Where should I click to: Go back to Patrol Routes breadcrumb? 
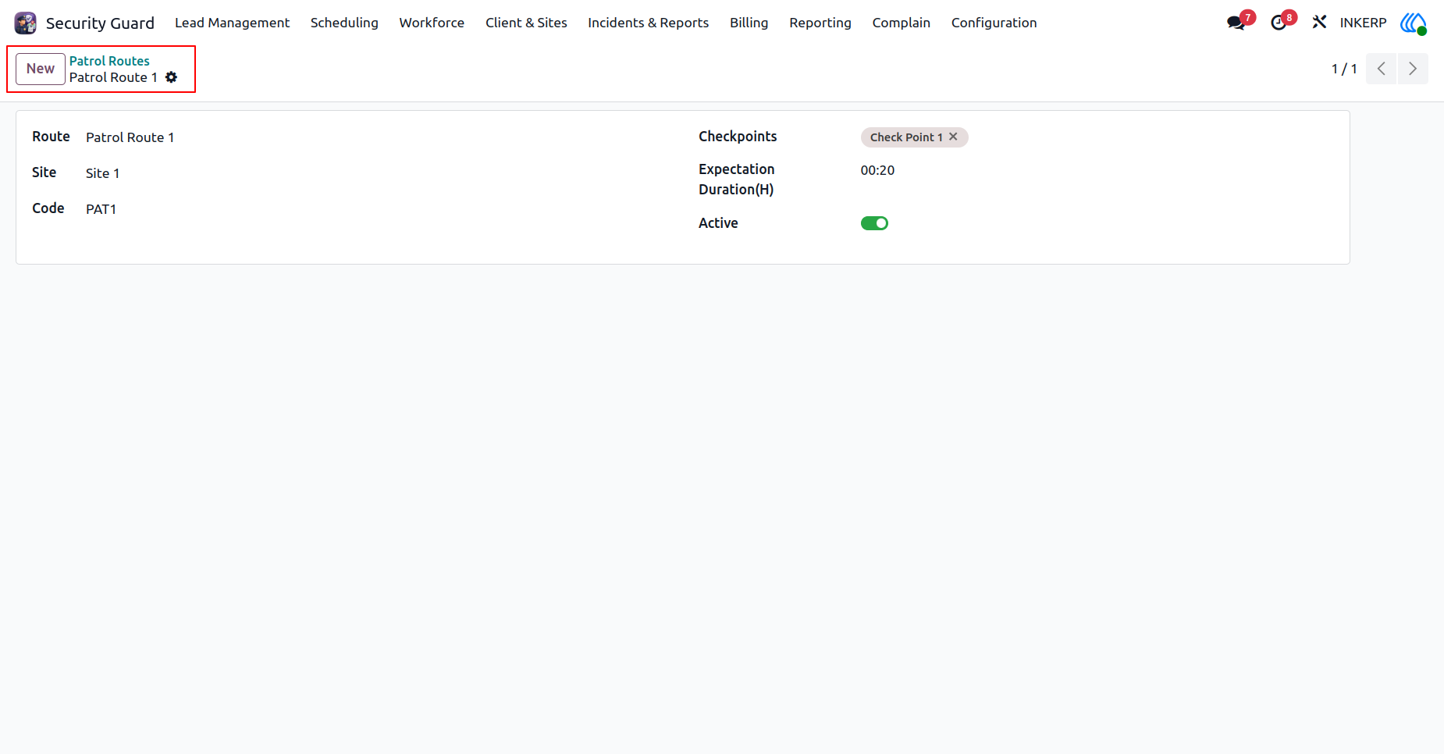coord(109,61)
